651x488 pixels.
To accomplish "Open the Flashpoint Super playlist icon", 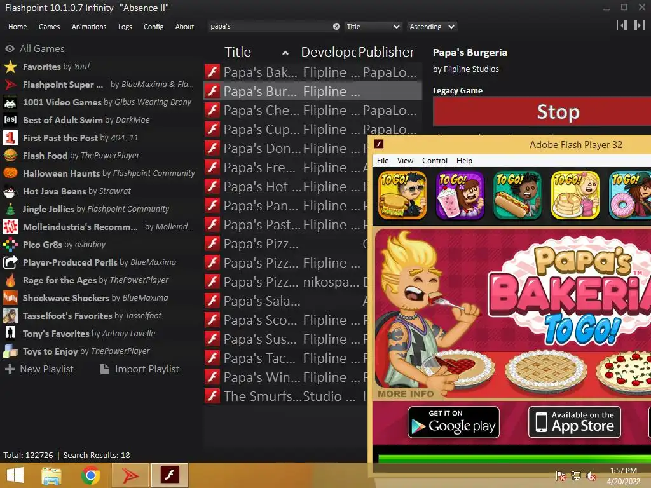I will (10, 85).
